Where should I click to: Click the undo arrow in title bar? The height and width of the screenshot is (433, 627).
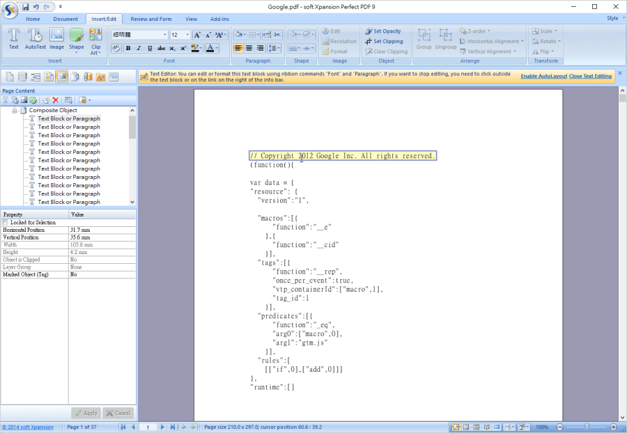[x=36, y=7]
